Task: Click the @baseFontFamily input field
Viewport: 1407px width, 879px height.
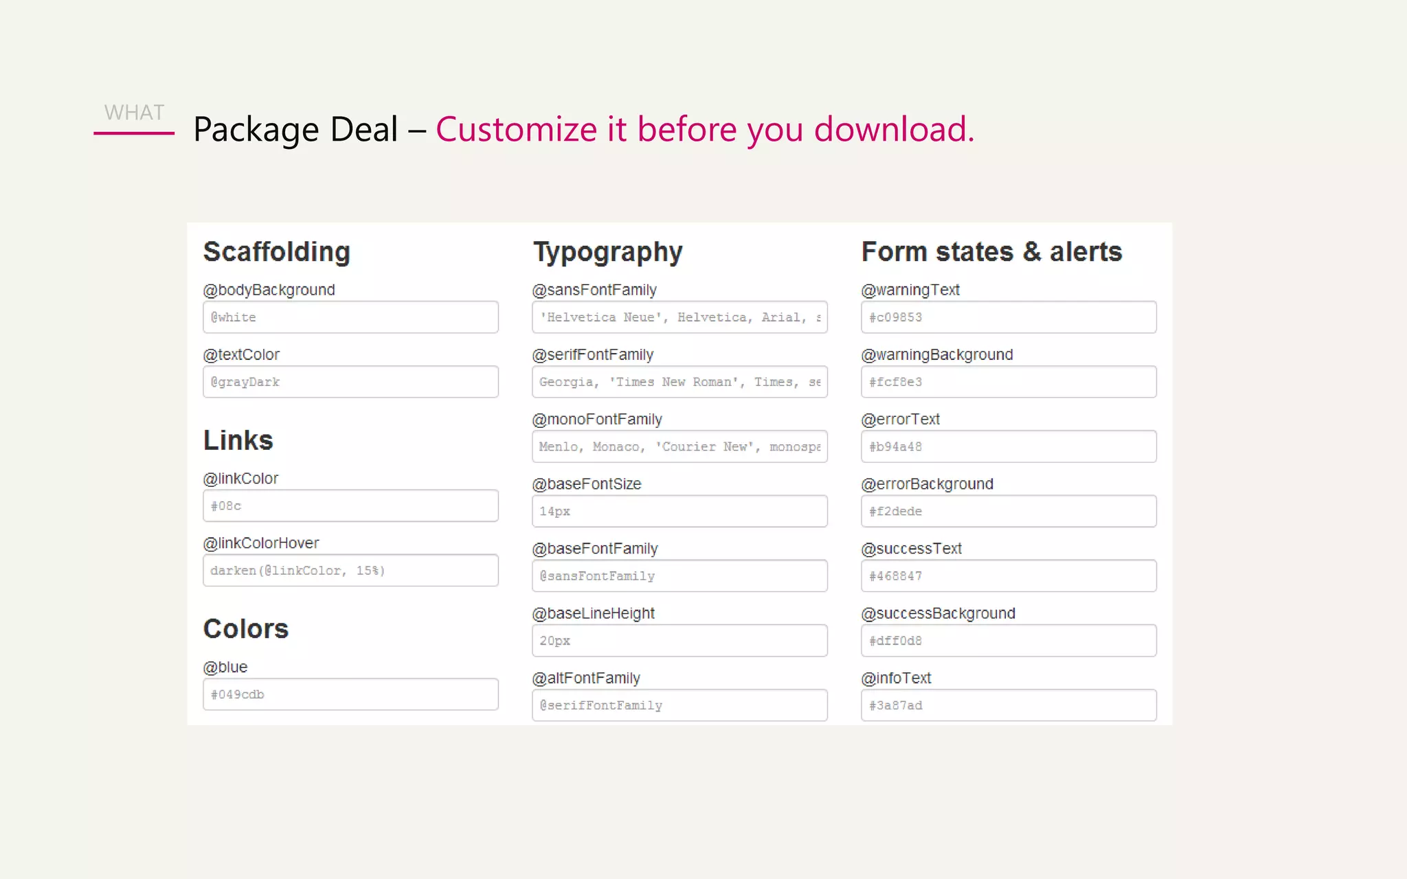Action: click(679, 576)
